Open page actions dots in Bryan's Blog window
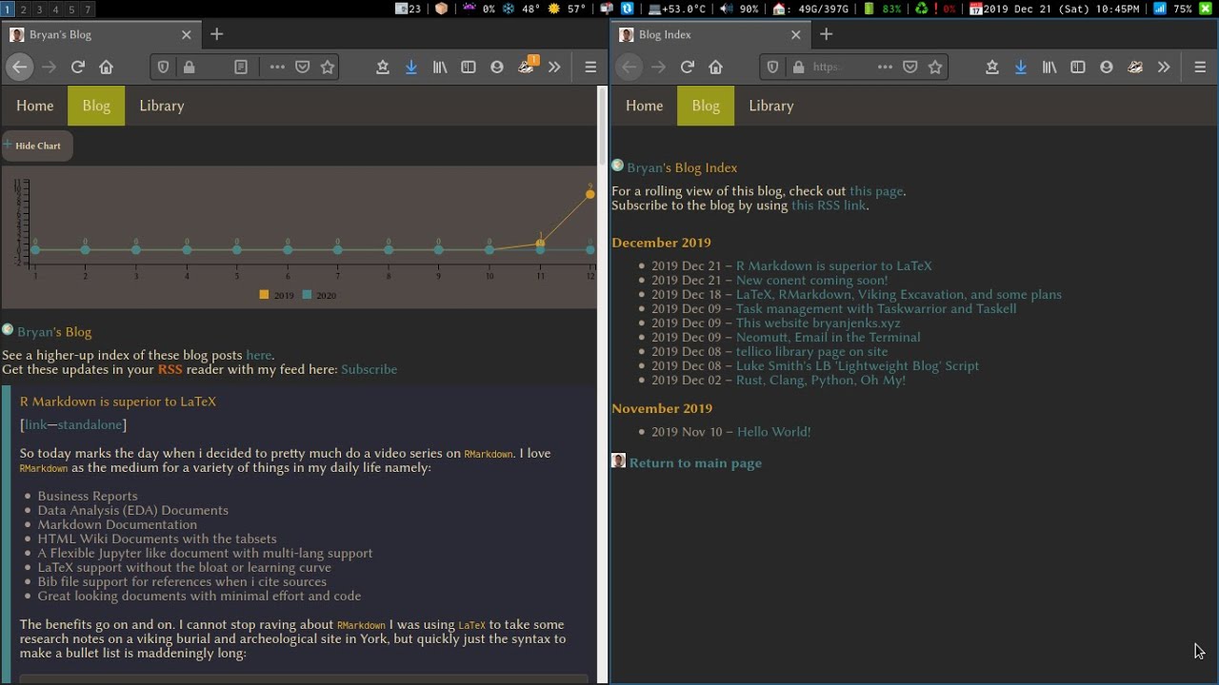Image resolution: width=1219 pixels, height=685 pixels. tap(277, 68)
